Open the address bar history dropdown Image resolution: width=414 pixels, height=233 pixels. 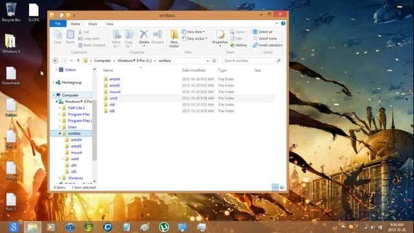tap(208, 60)
